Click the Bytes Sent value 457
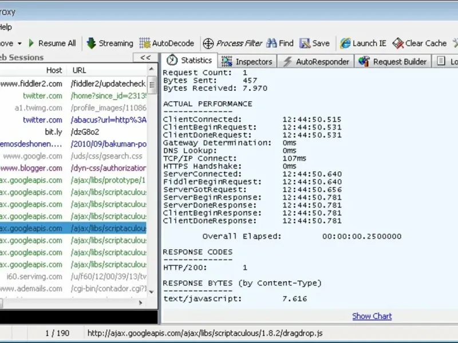The height and width of the screenshot is (343, 458). [250, 81]
